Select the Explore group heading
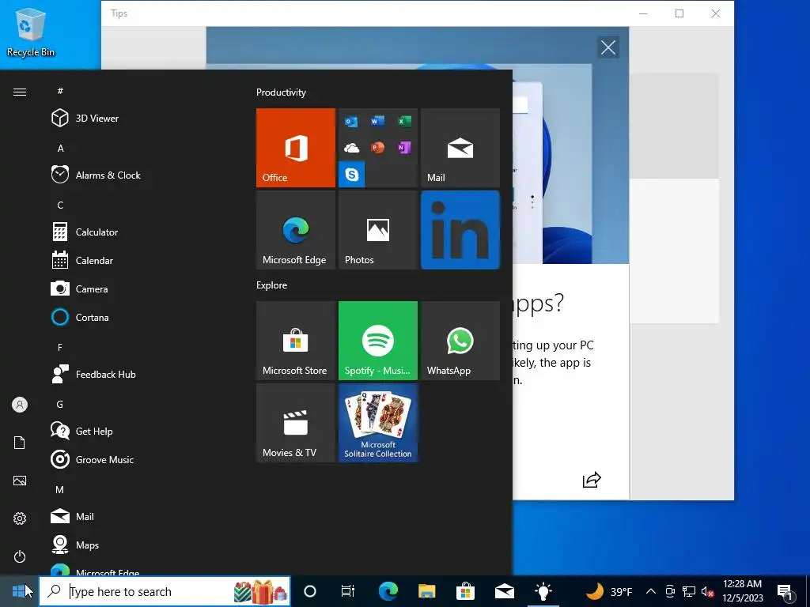This screenshot has width=810, height=607. 272,285
